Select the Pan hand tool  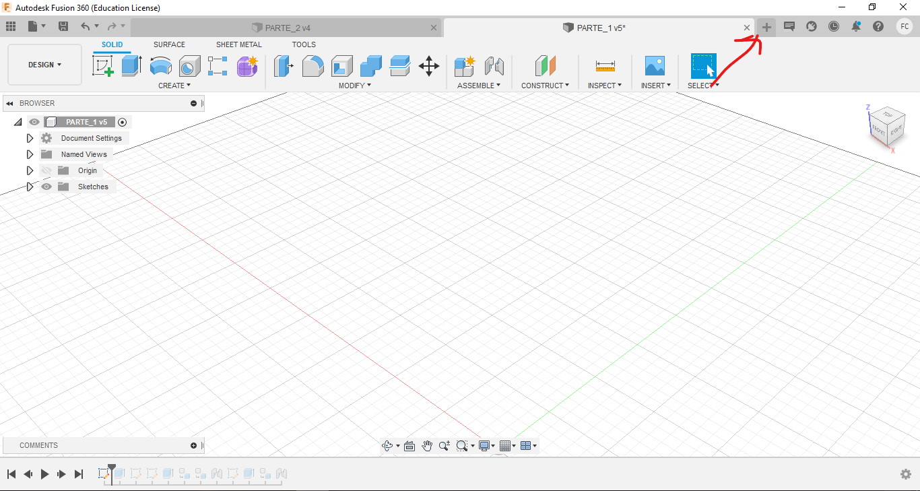click(427, 445)
